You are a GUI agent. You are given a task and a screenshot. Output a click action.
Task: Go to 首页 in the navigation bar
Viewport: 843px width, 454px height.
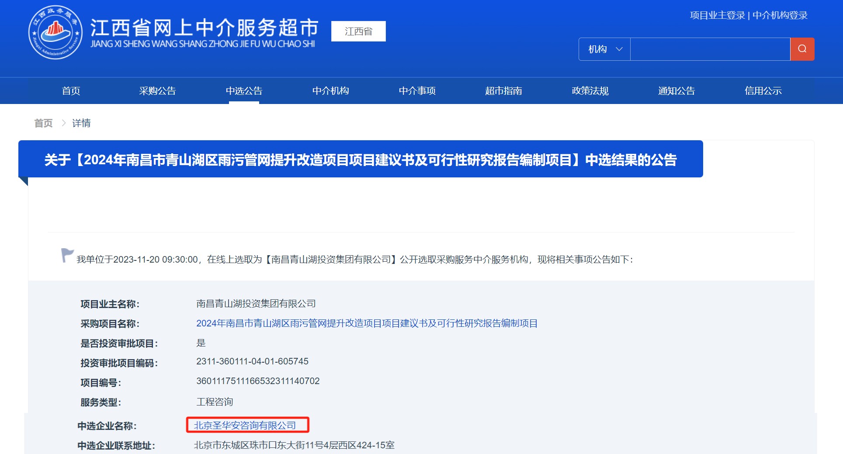pos(71,91)
